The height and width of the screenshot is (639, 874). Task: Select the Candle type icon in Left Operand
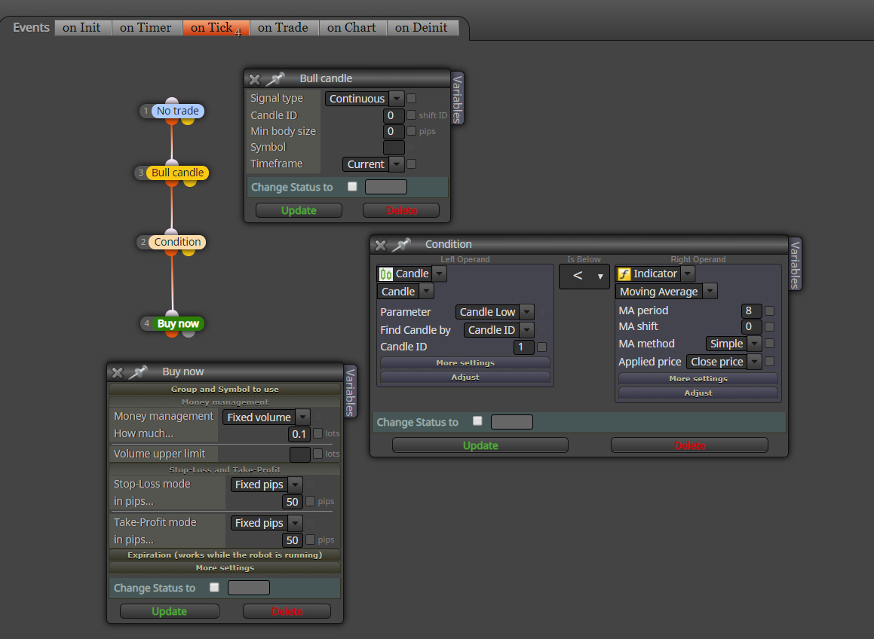point(385,274)
